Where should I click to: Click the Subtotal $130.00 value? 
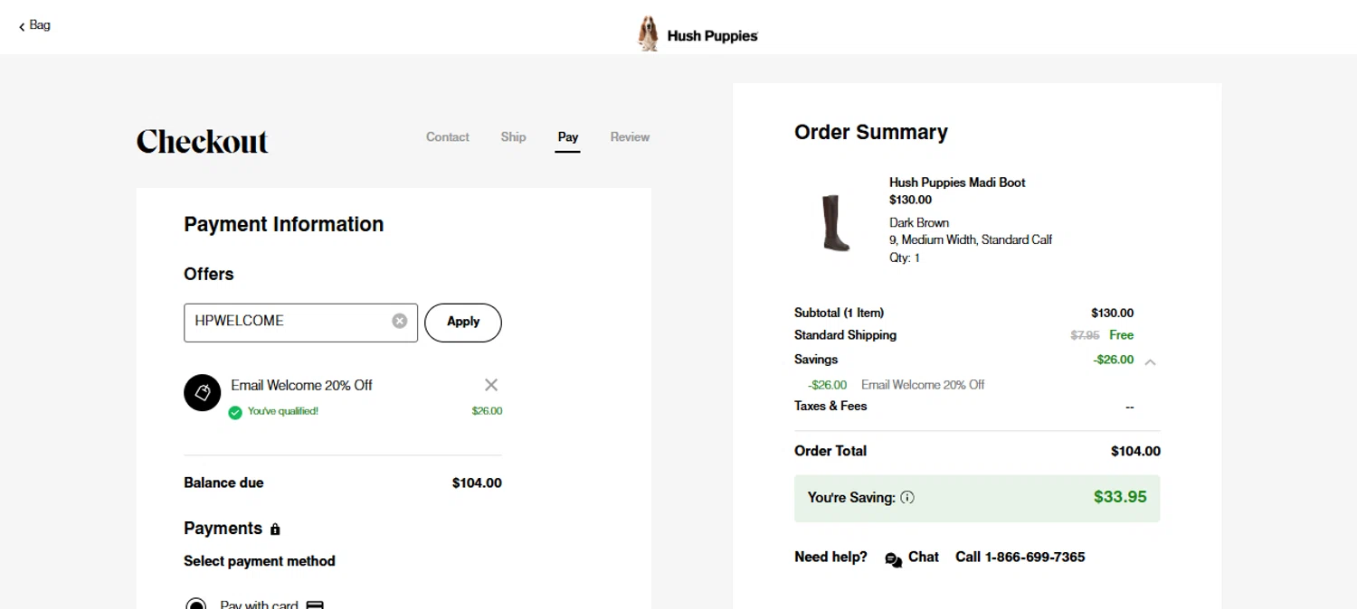1112,313
